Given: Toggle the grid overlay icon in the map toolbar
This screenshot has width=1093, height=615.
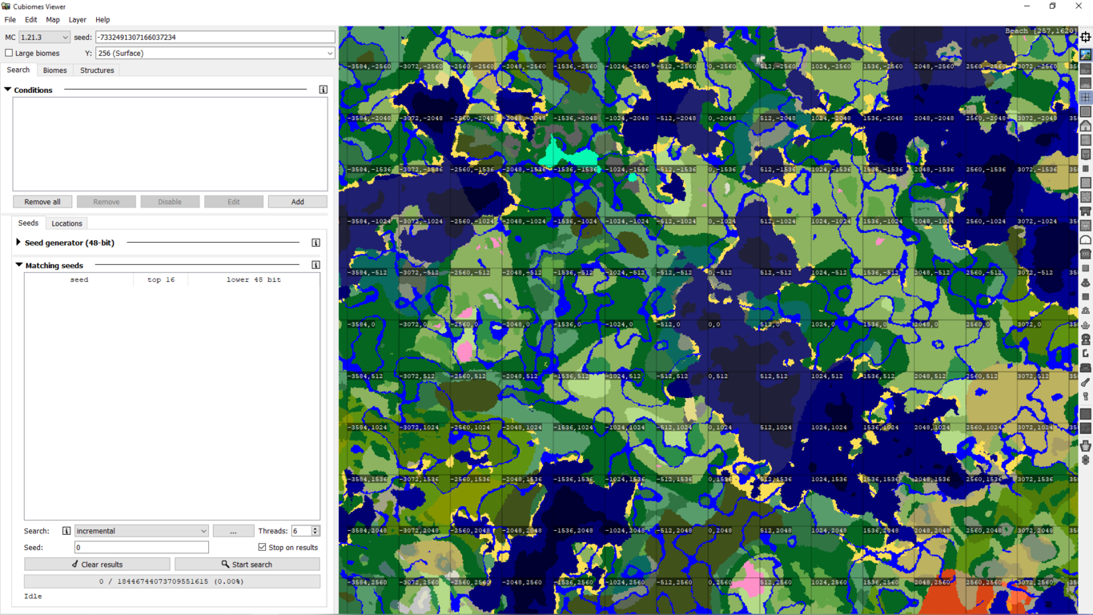Looking at the screenshot, I should 1086,98.
